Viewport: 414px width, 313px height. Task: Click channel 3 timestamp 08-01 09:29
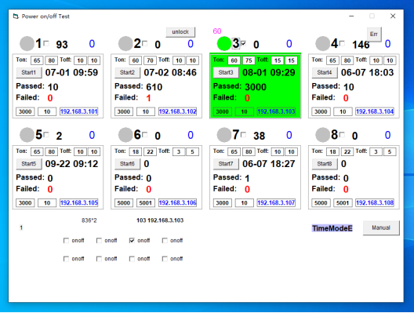(x=269, y=72)
